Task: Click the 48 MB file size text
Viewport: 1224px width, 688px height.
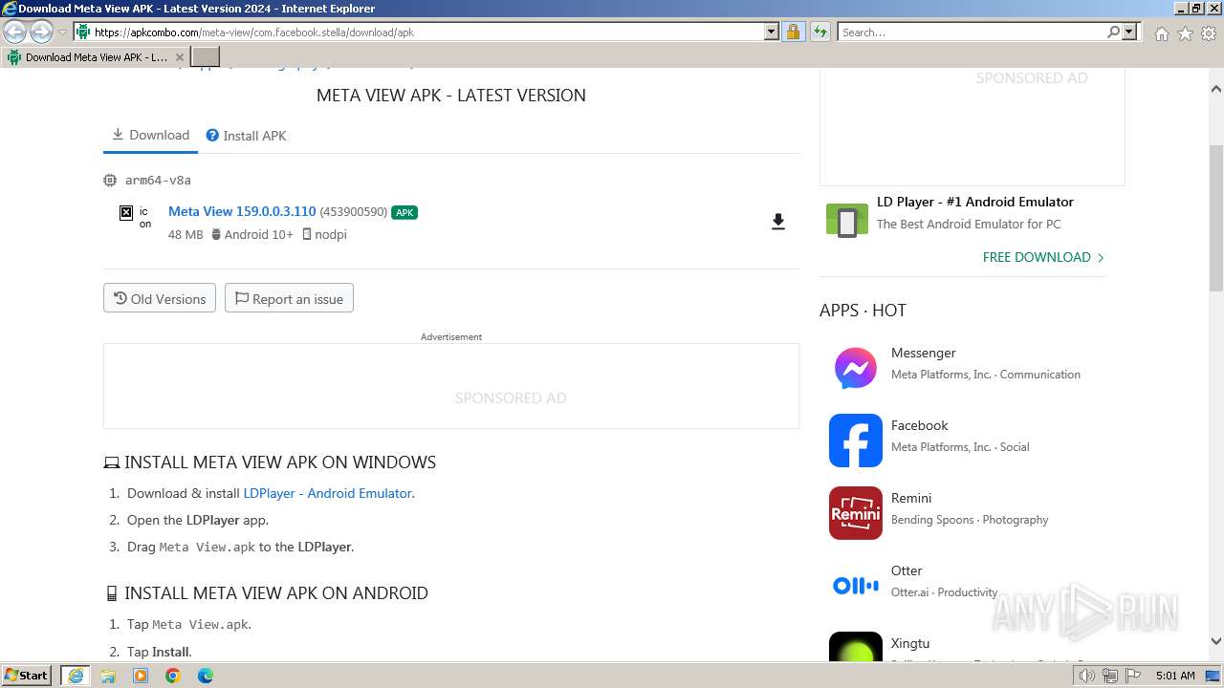Action: (x=186, y=234)
